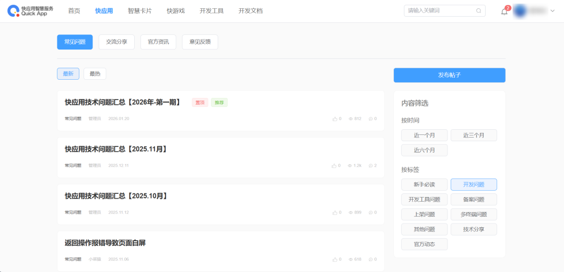Select the 官方动态 tag filter
564x272 pixels.
click(x=425, y=244)
